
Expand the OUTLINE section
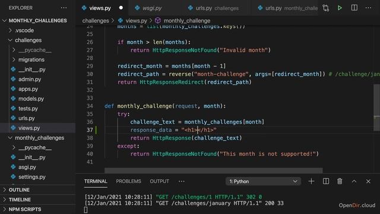click(x=37, y=190)
